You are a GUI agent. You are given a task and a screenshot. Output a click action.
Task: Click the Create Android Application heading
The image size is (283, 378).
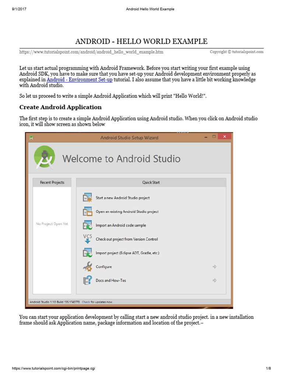coord(60,107)
